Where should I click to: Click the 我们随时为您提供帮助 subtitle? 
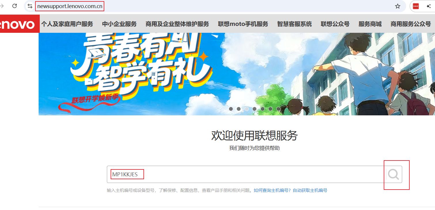coord(254,148)
